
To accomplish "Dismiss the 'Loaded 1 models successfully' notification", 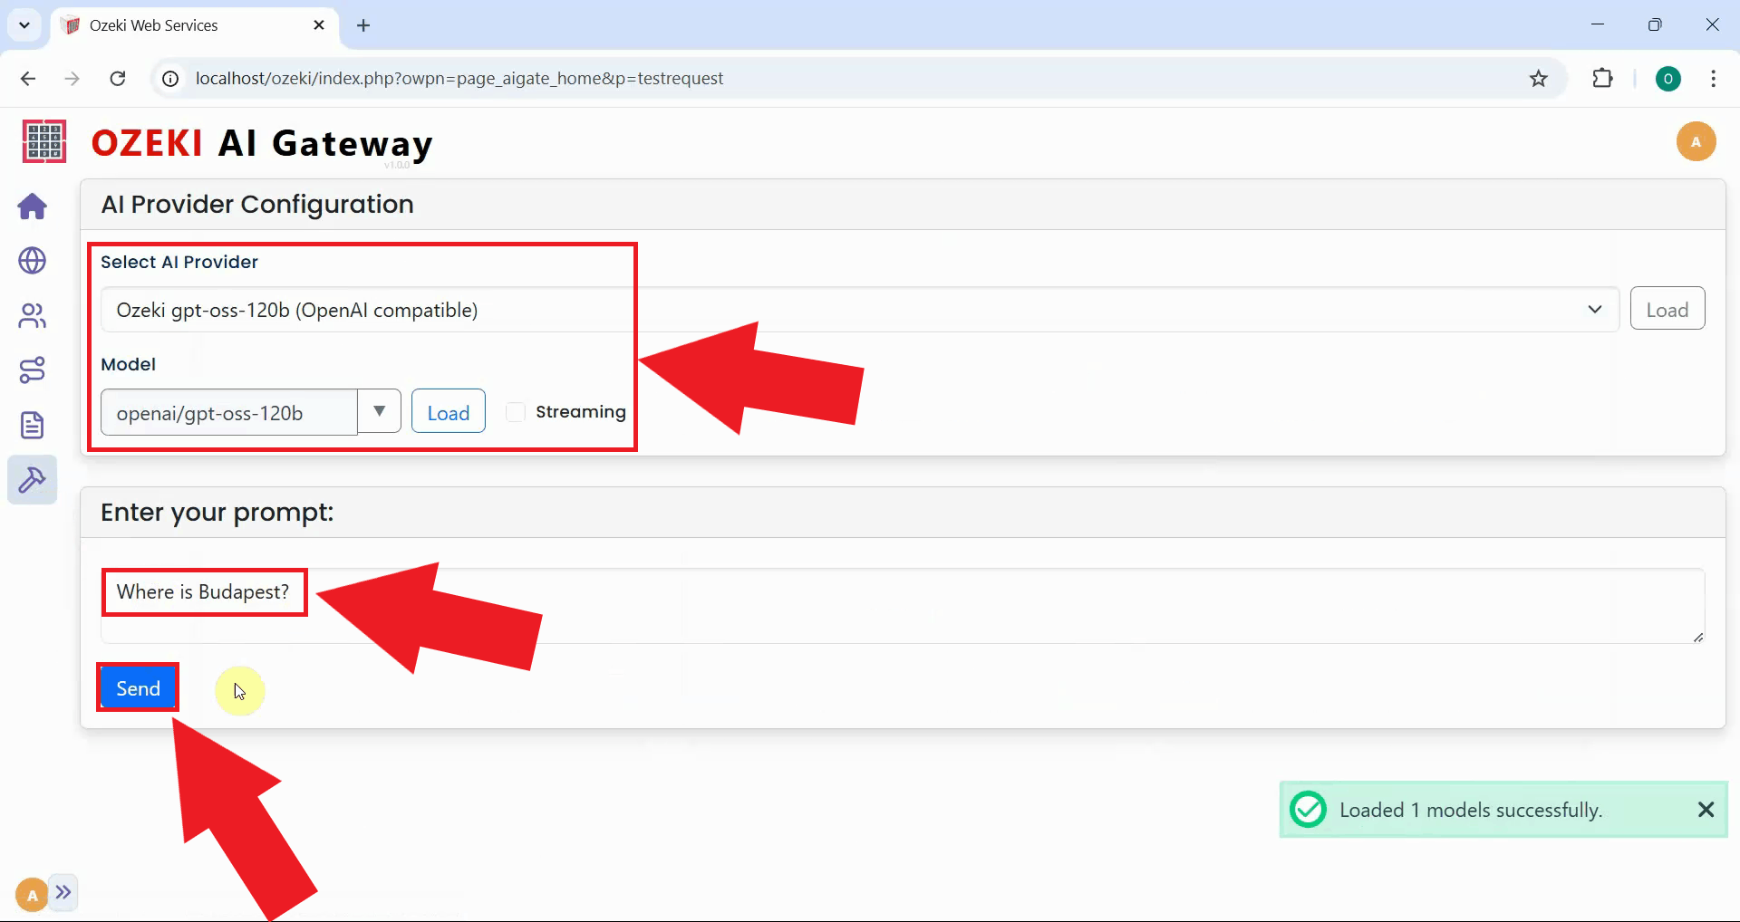I will (1706, 809).
